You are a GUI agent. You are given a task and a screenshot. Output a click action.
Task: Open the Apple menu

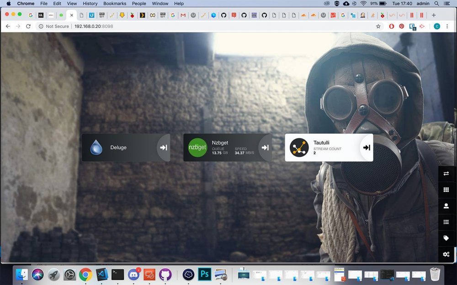[x=8, y=4]
